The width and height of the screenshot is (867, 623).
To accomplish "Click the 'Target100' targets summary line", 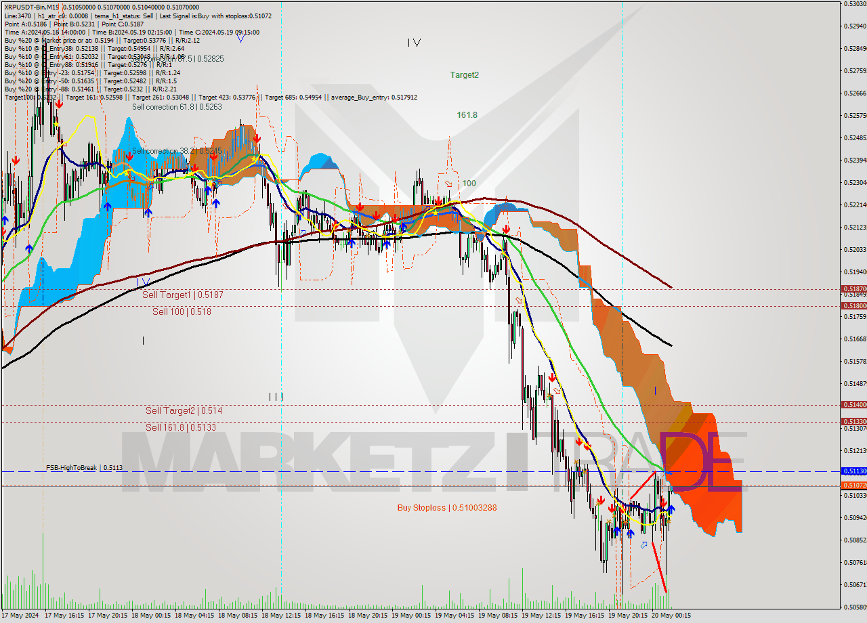I will pyautogui.click(x=211, y=98).
